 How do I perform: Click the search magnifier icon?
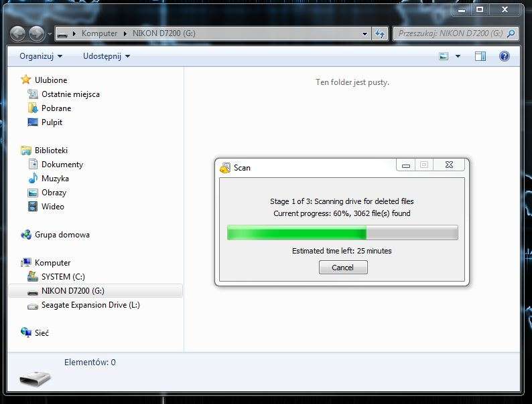[x=511, y=33]
